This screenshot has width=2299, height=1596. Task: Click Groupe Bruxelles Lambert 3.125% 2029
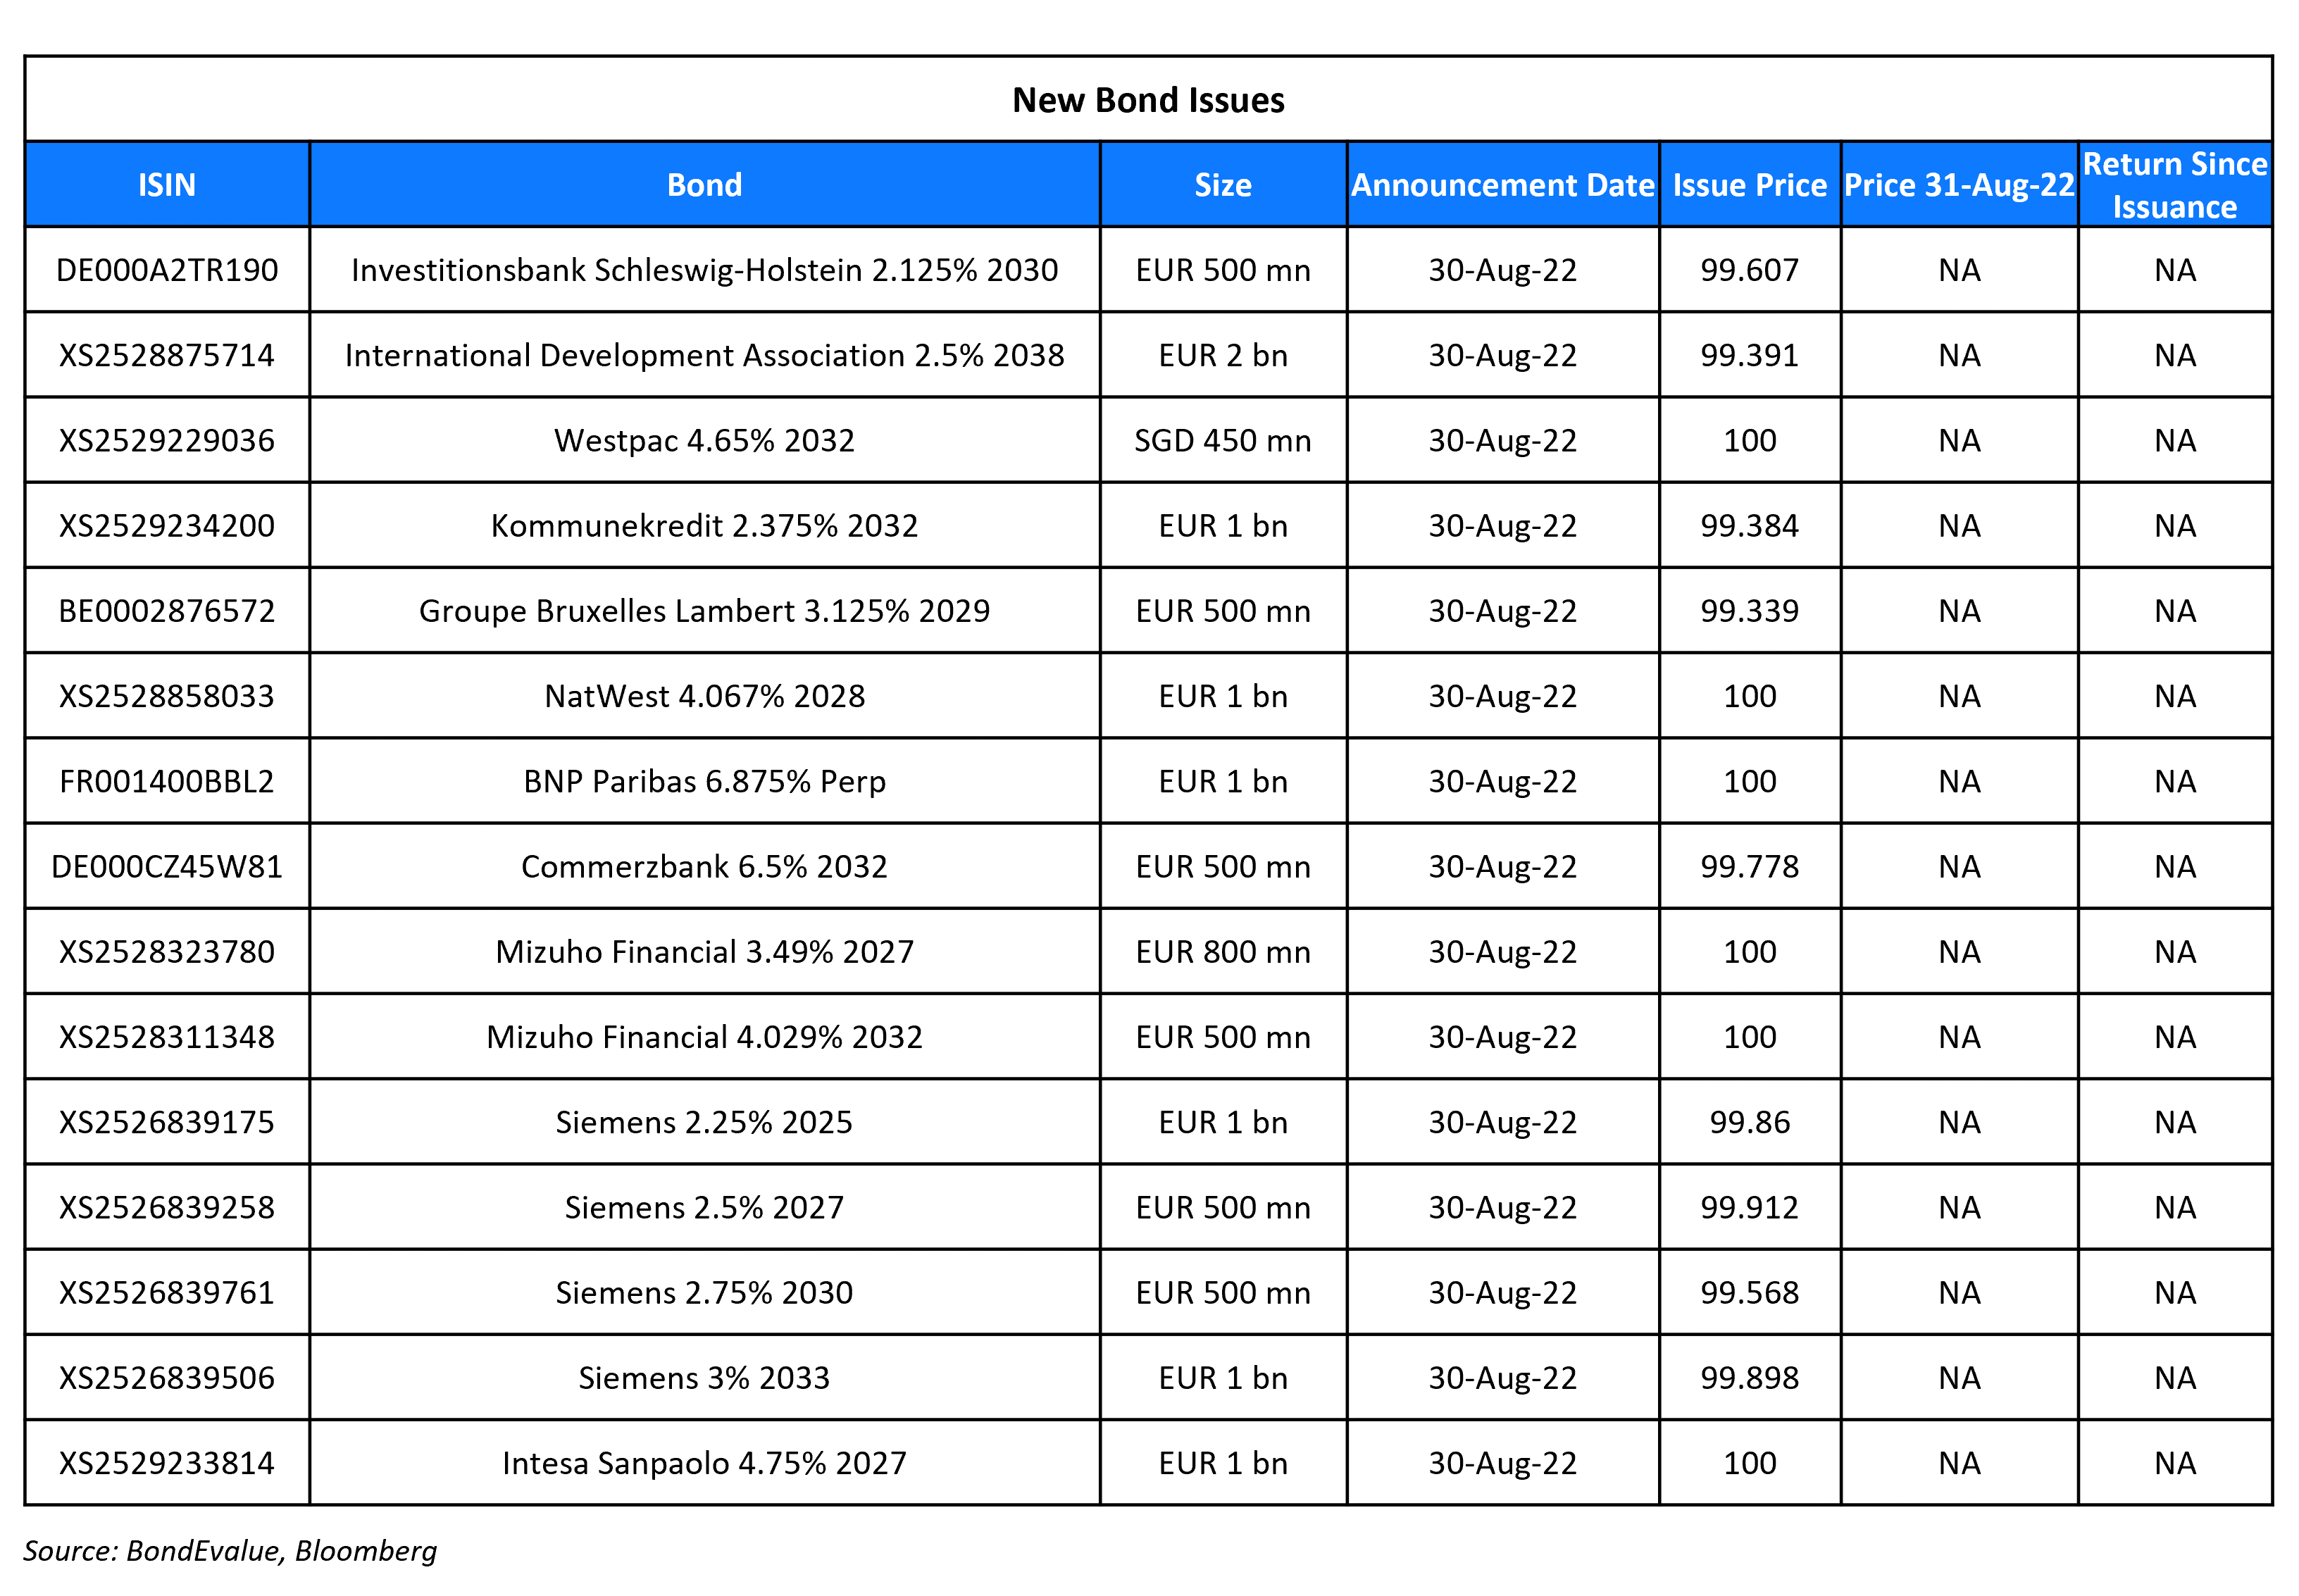[704, 611]
